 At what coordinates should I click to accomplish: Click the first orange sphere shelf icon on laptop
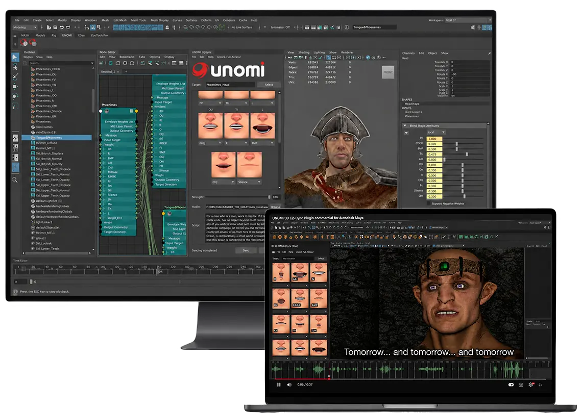pos(275,237)
